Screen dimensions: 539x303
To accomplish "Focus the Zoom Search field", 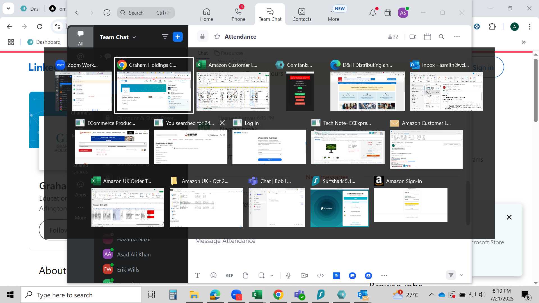I will (146, 13).
